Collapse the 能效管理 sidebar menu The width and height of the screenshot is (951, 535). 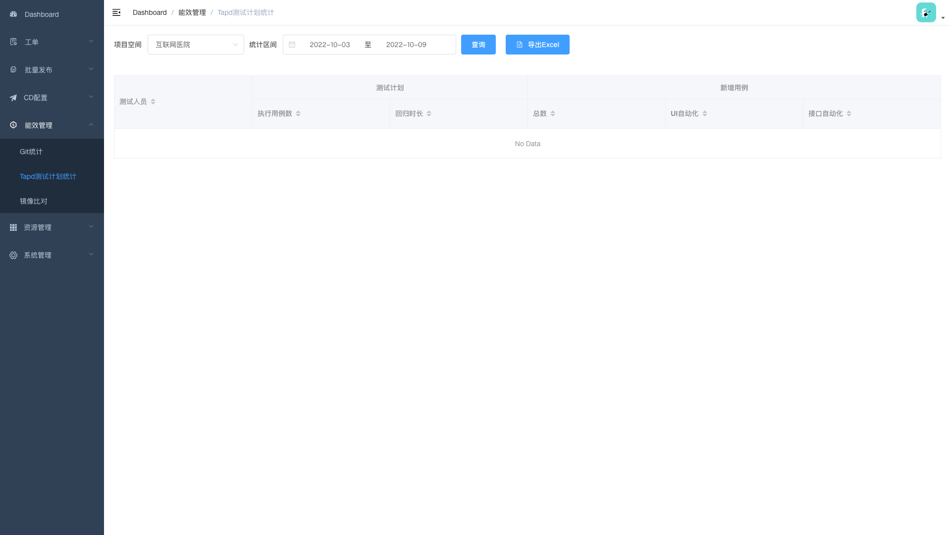click(x=52, y=125)
